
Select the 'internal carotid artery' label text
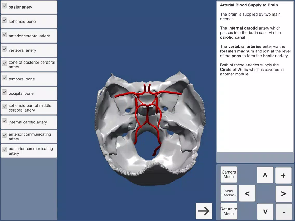click(x=28, y=122)
